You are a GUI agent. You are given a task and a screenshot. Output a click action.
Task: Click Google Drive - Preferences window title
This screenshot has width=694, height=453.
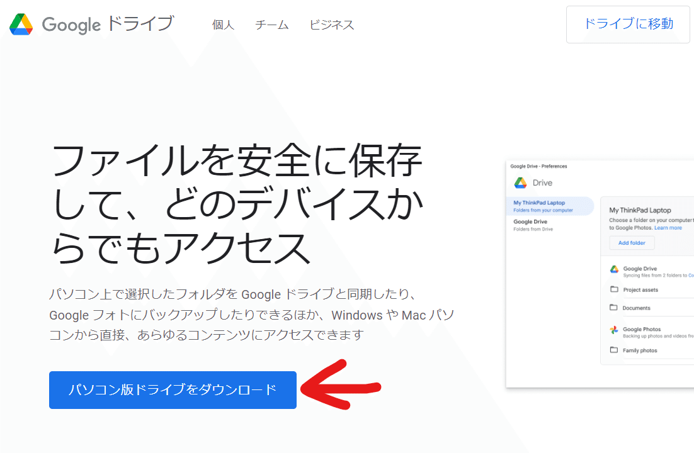(538, 166)
